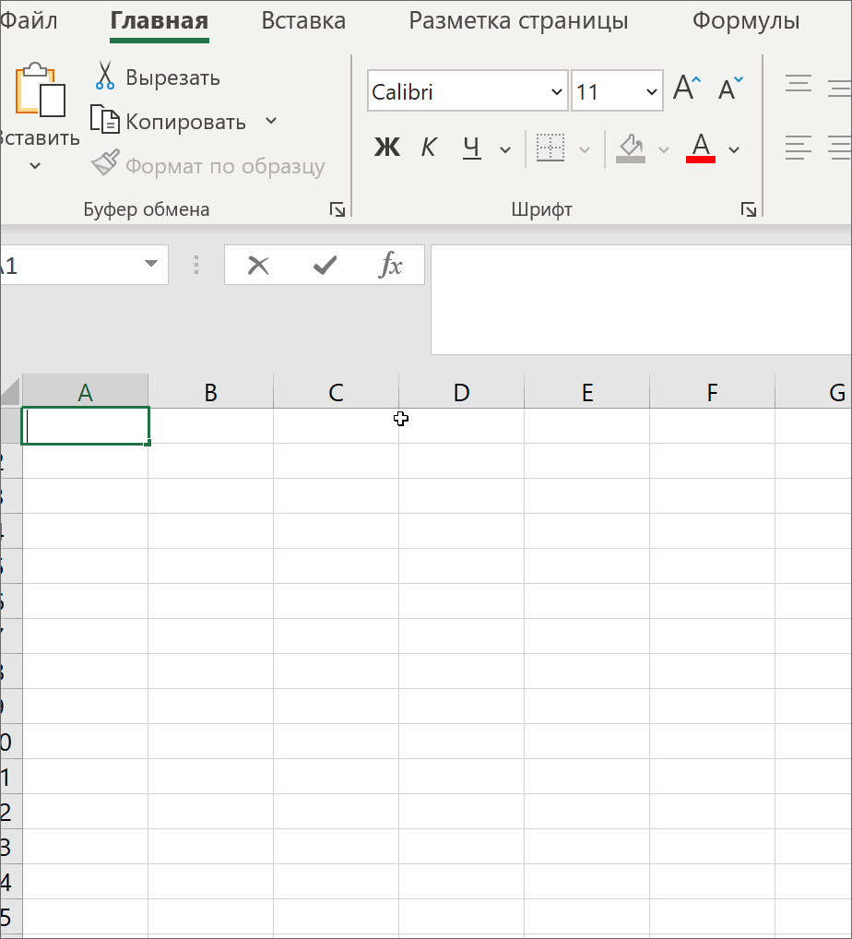
Task: Open the Разметка страницы tab
Action: coord(518,21)
